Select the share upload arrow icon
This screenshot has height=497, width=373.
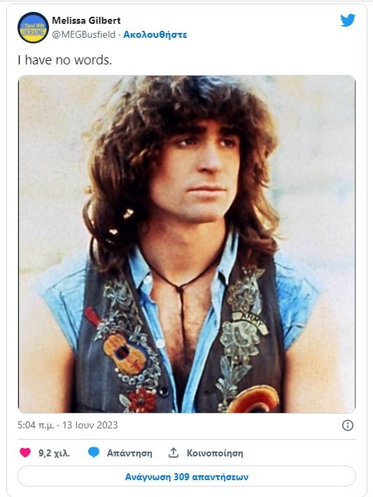174,453
